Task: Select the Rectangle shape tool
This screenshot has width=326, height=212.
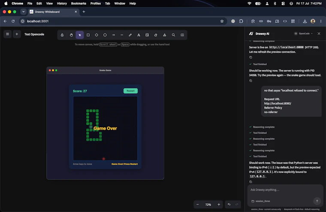Action: 88,35
